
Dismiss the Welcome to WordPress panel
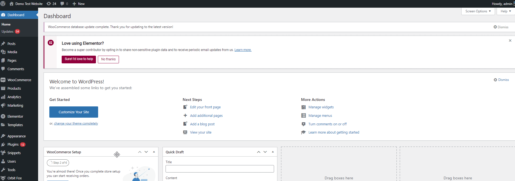[x=501, y=80]
